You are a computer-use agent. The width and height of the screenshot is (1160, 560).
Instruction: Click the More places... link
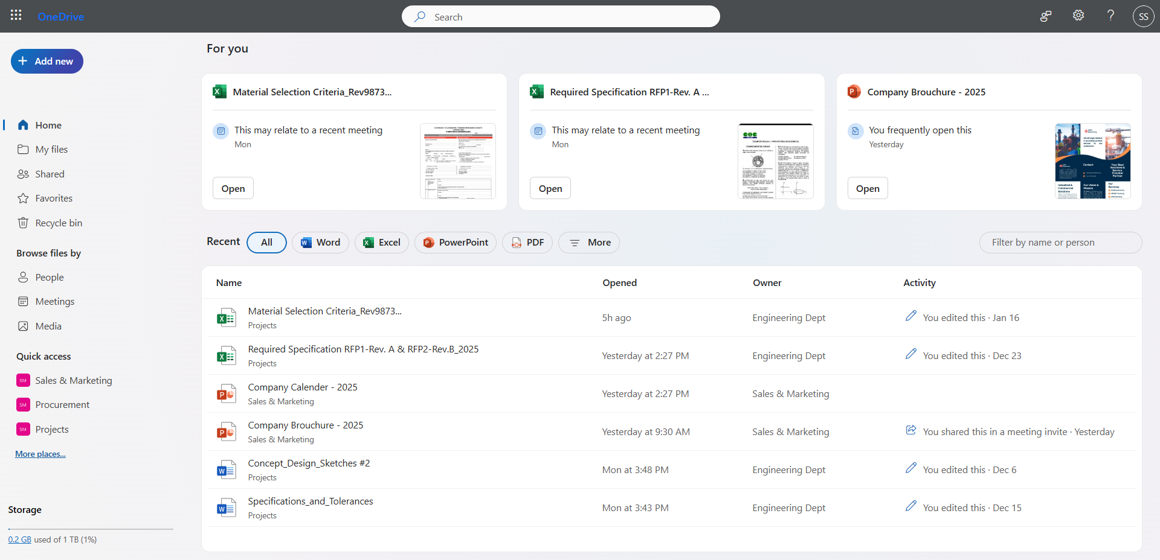coord(40,454)
